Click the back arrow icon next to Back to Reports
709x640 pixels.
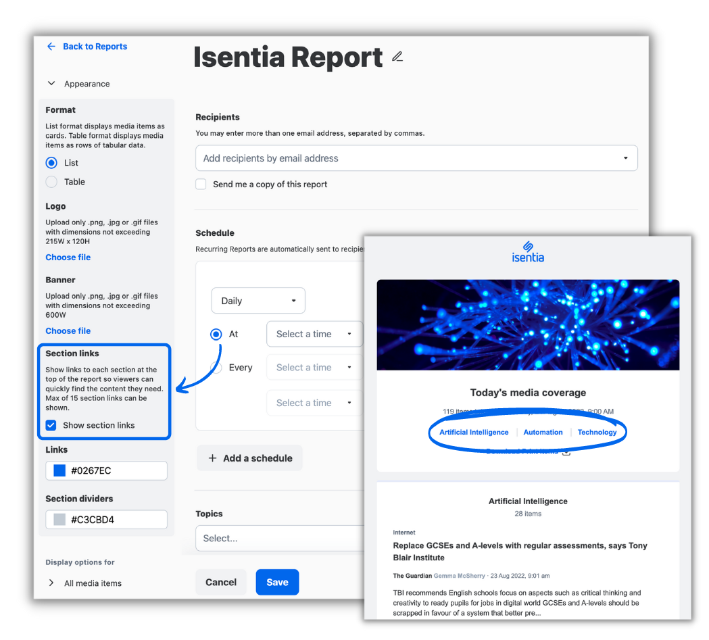pyautogui.click(x=51, y=46)
